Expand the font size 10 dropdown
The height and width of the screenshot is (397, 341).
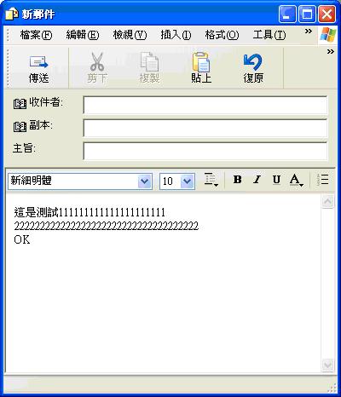point(188,181)
